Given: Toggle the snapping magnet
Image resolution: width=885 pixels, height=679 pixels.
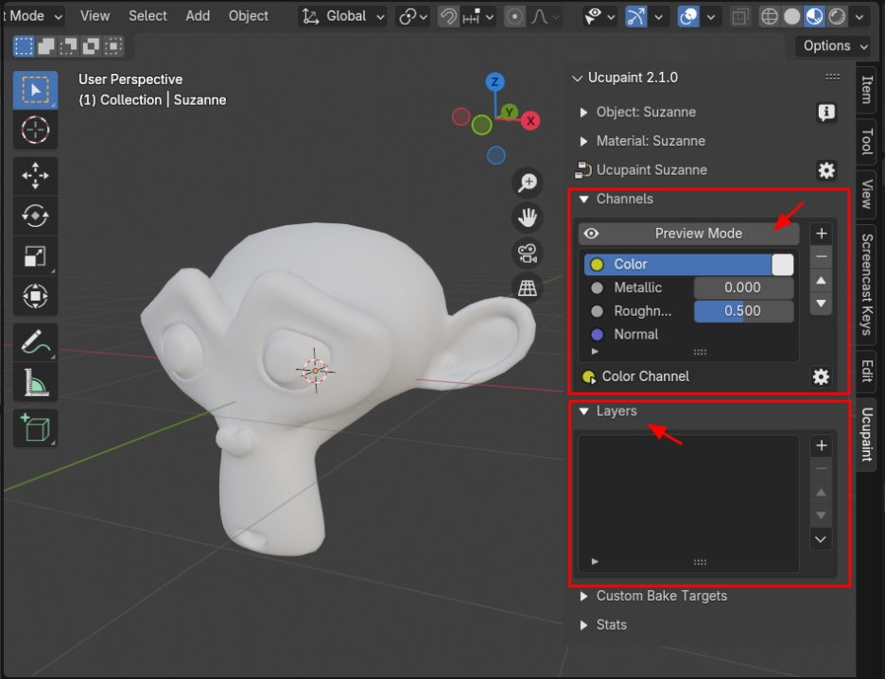Looking at the screenshot, I should [449, 16].
